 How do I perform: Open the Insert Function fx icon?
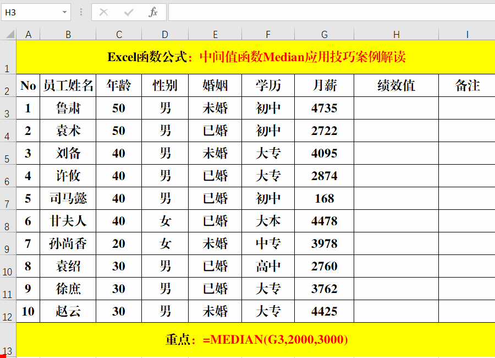click(x=153, y=12)
